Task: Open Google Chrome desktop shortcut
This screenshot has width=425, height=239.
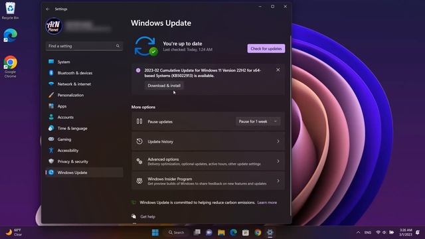Action: tap(11, 66)
